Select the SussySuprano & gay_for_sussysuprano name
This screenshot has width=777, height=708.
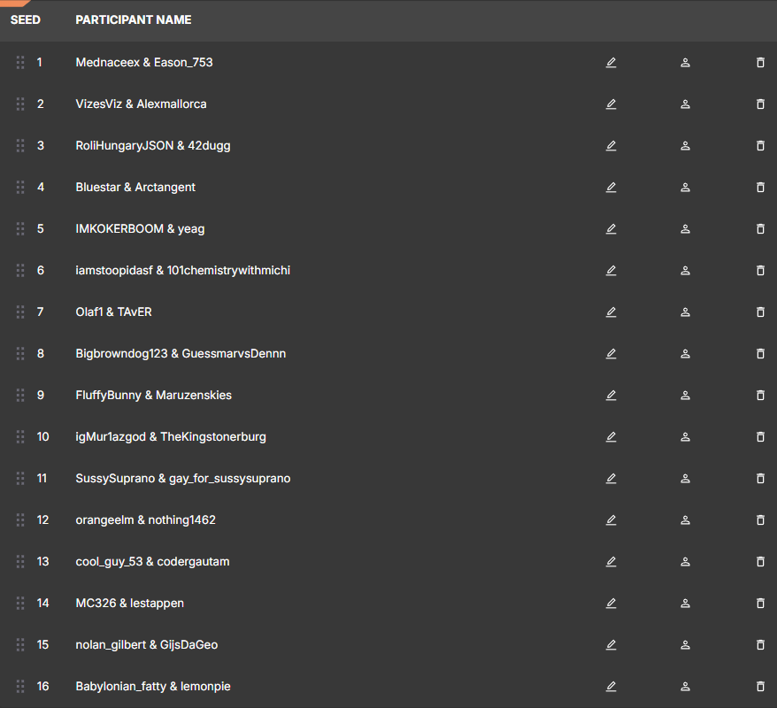[x=183, y=479]
